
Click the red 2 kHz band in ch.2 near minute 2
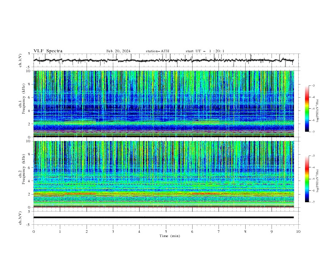(x=80, y=194)
